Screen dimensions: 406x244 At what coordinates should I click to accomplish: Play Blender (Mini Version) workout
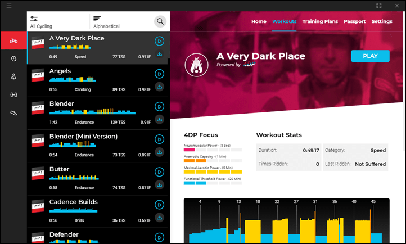point(159,139)
